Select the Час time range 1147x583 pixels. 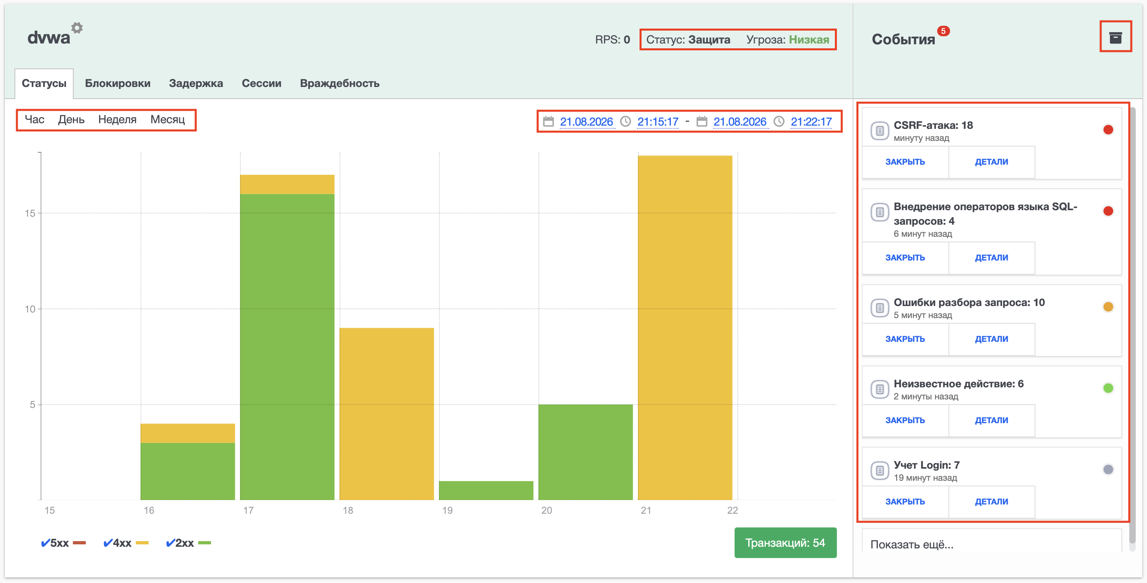coord(34,119)
